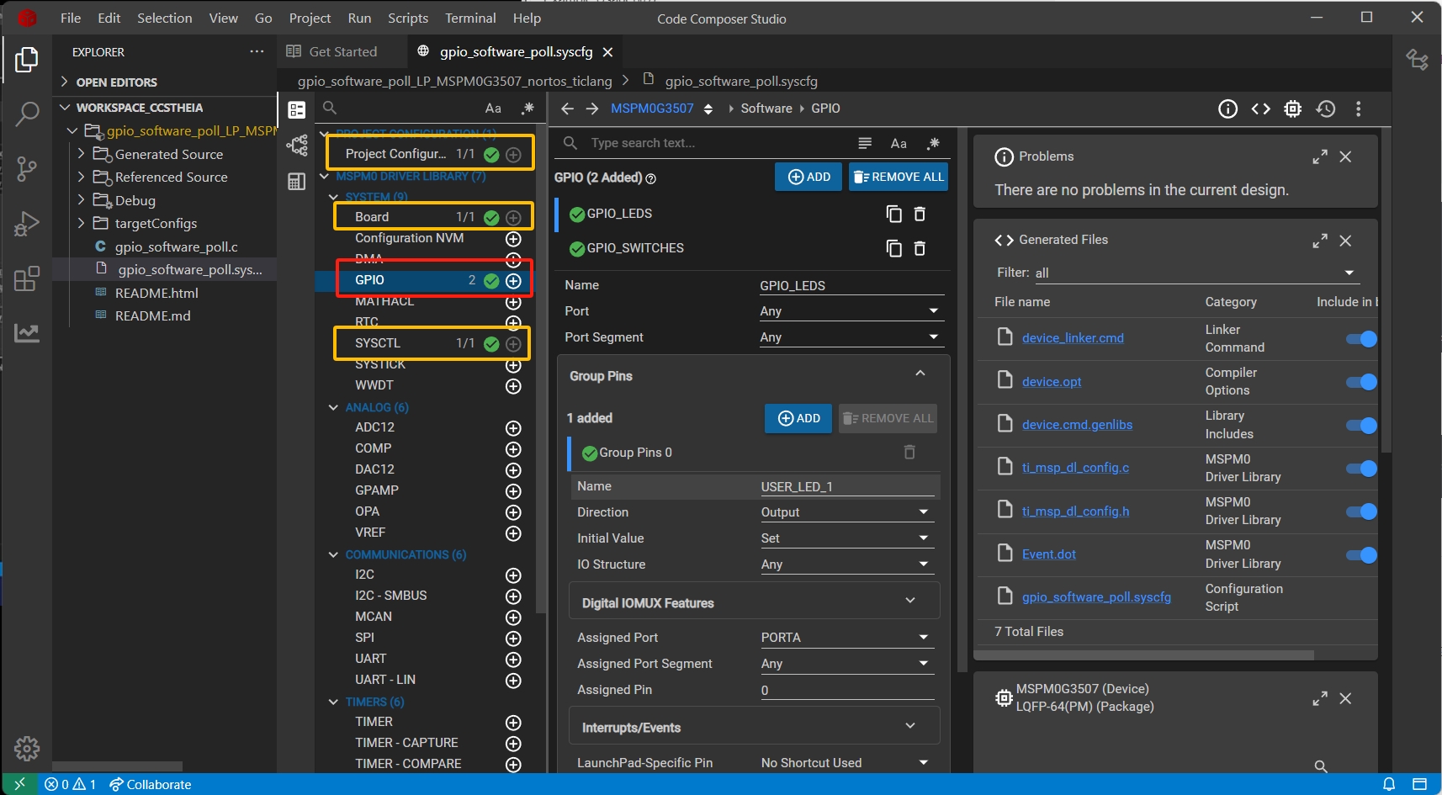Image resolution: width=1442 pixels, height=795 pixels.
Task: Open the Terminal menu
Action: pyautogui.click(x=470, y=18)
